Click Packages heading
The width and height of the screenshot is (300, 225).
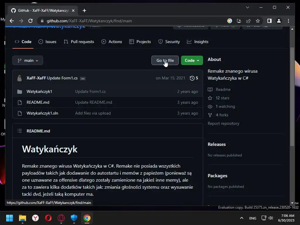click(217, 176)
